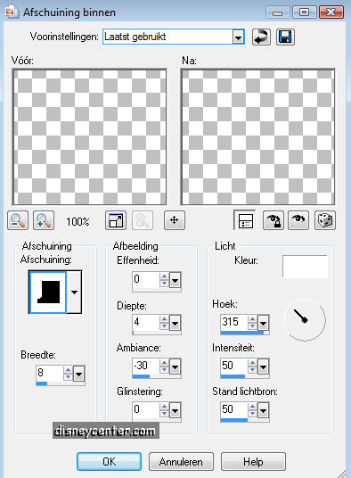This screenshot has height=478, width=351.
Task: Click the navigate move-arrows icon
Action: coord(174,220)
